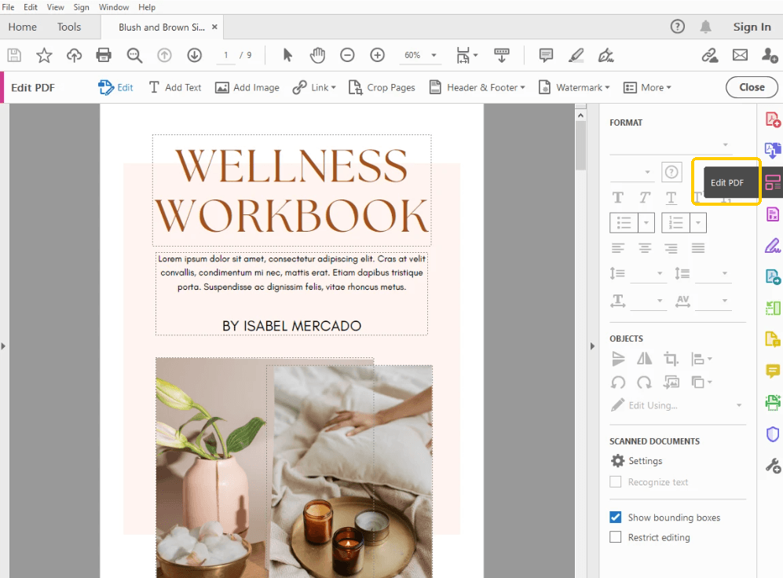Select the arrow selection tool
This screenshot has height=578, width=783.
pyautogui.click(x=287, y=55)
